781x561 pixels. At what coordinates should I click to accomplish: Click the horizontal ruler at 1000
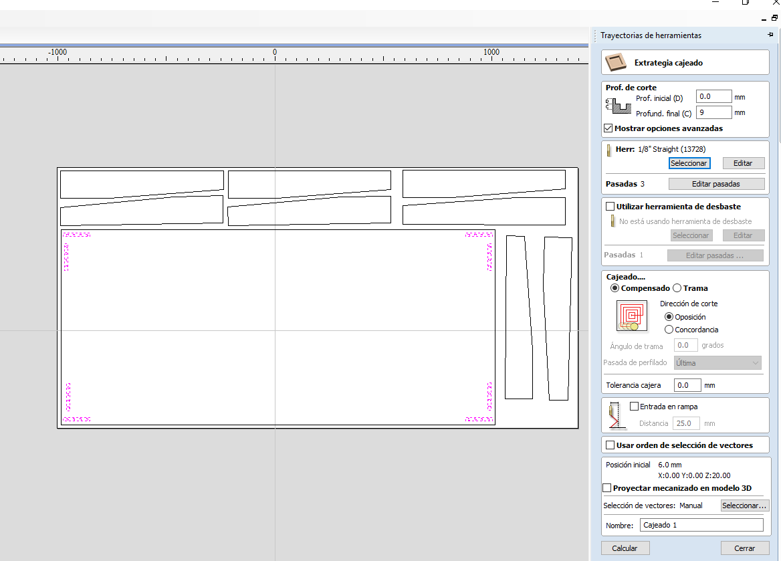pos(491,51)
